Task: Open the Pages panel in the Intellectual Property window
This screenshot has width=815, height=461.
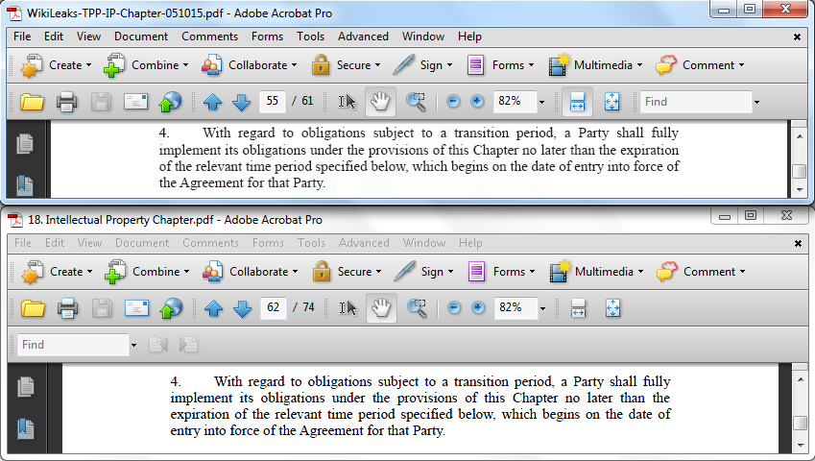Action: [x=26, y=387]
